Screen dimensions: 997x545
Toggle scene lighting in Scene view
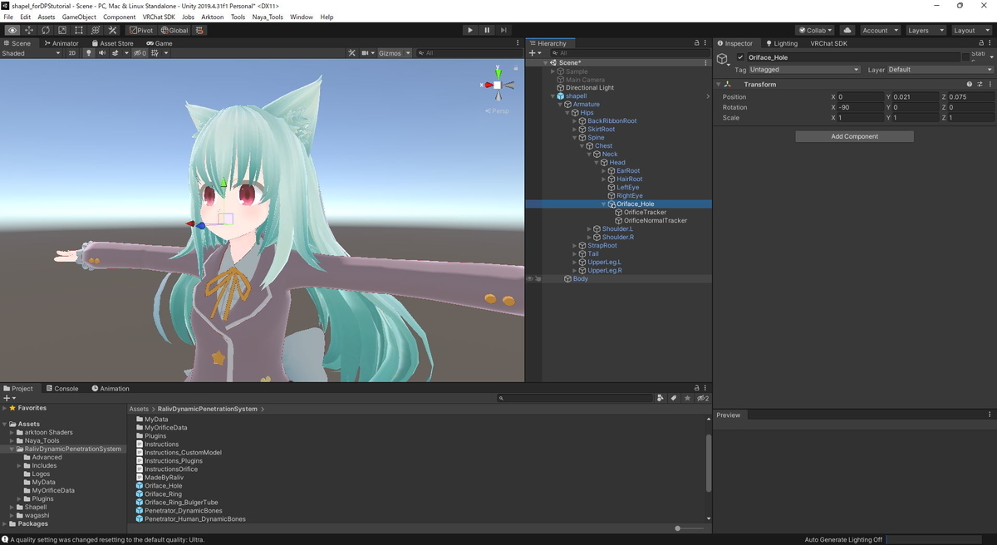88,52
